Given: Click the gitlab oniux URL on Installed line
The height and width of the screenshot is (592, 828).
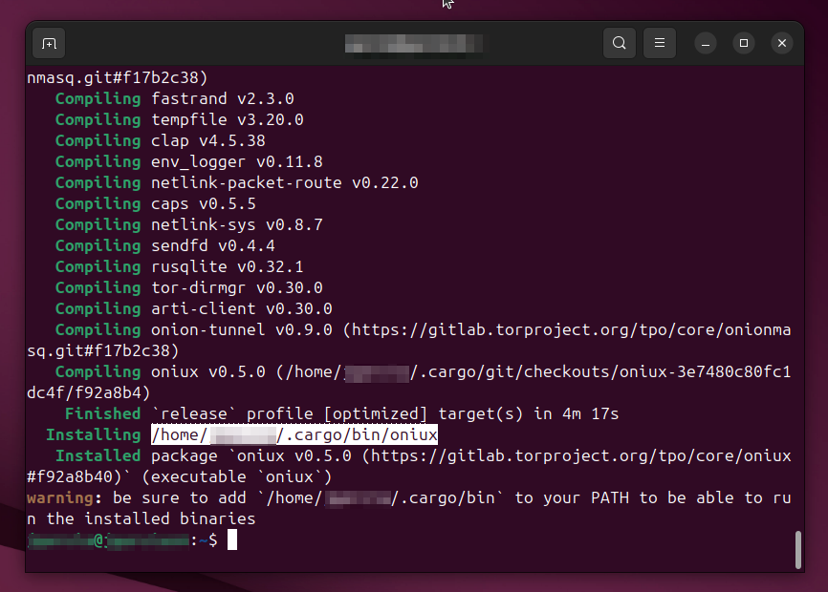Looking at the screenshot, I should (580, 456).
